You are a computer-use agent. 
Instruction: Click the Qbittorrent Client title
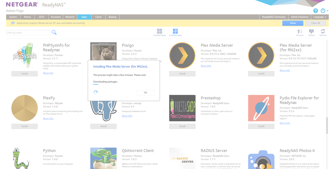pos(138,151)
